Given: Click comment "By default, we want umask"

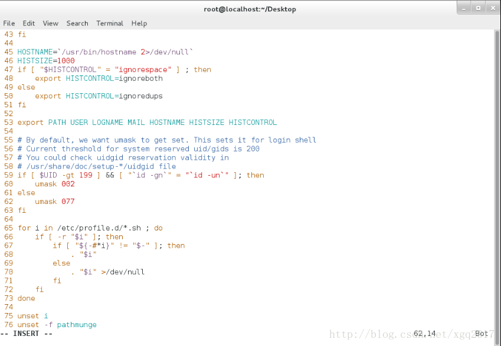Looking at the screenshot, I should pos(166,140).
